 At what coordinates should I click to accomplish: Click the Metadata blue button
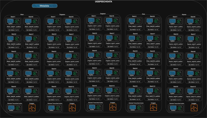44,6
